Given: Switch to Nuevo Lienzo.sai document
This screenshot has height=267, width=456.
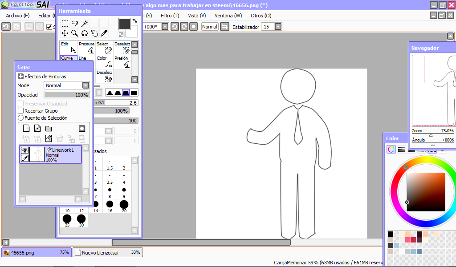Looking at the screenshot, I should pos(108,252).
